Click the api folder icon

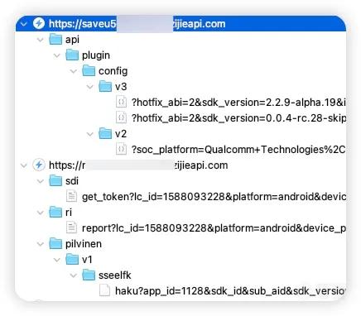click(55, 39)
